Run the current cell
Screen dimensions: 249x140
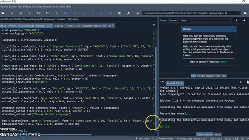[39, 13]
